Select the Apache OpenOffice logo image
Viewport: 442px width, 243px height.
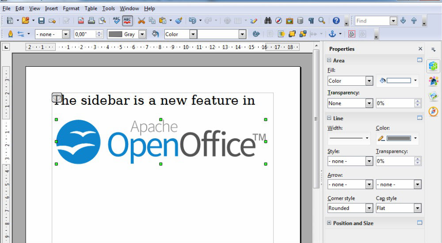point(161,141)
